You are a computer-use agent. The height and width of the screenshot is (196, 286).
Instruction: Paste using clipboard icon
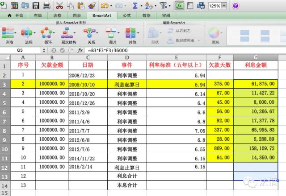click(80, 6)
